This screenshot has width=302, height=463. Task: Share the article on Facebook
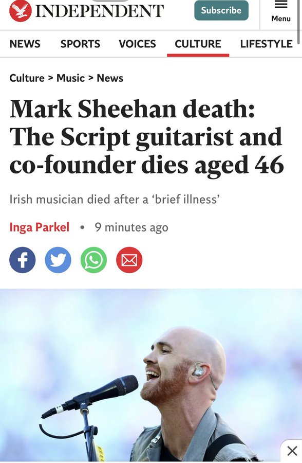pos(23,260)
